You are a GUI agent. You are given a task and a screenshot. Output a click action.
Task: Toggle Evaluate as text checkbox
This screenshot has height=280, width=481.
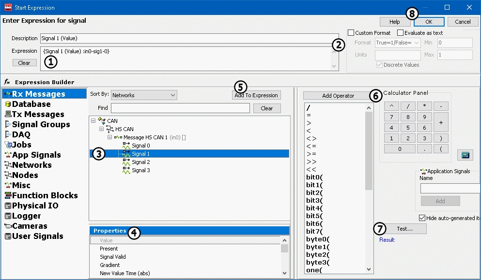[x=401, y=33]
